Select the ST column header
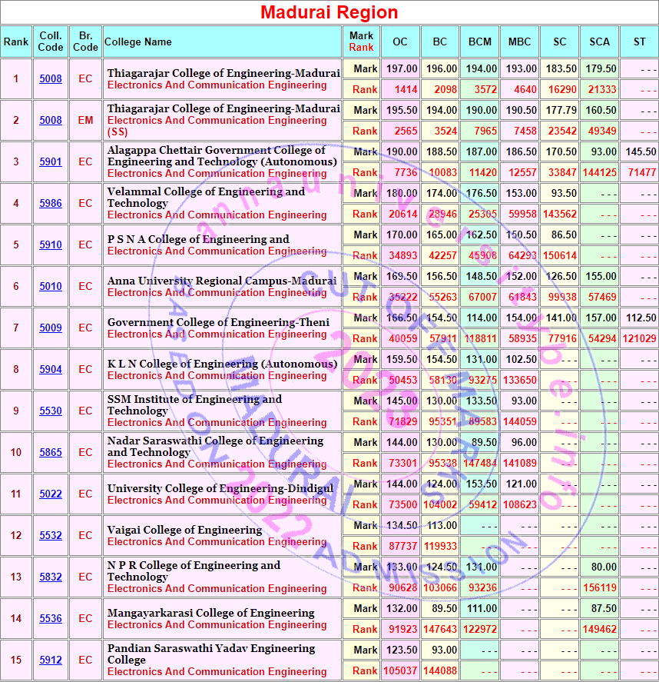 (639, 42)
